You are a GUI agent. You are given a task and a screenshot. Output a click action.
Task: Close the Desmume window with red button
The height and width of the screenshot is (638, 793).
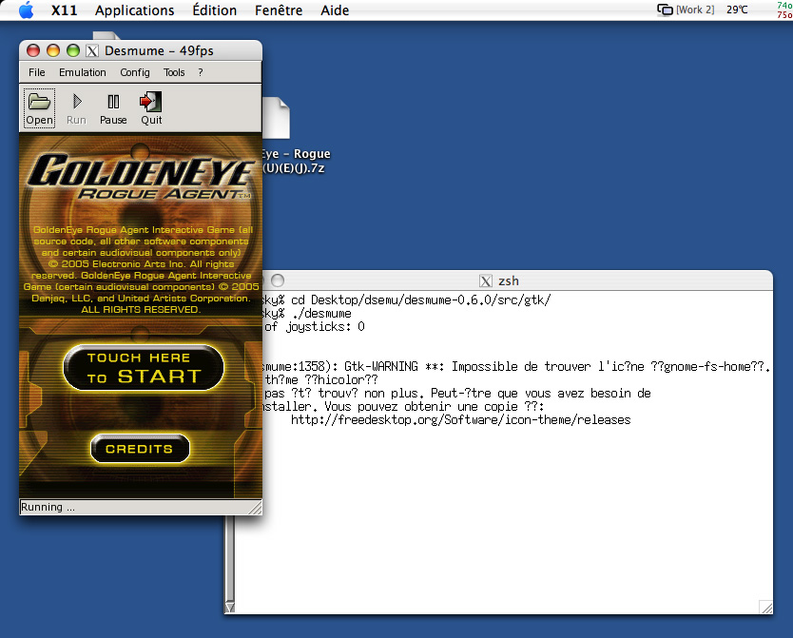pyautogui.click(x=33, y=50)
